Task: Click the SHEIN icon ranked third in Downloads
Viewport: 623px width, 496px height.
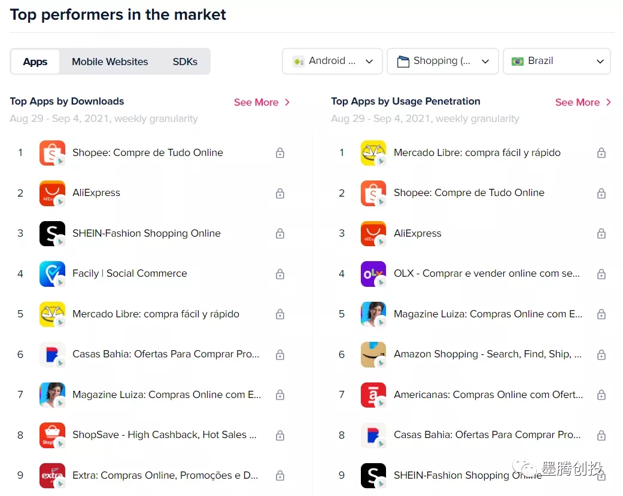Action: point(52,234)
